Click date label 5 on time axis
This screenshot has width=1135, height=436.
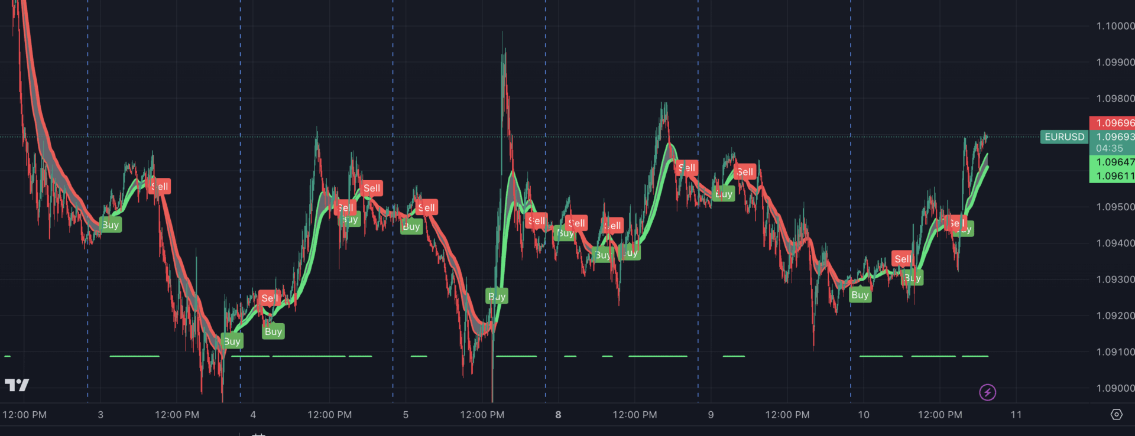pos(406,415)
